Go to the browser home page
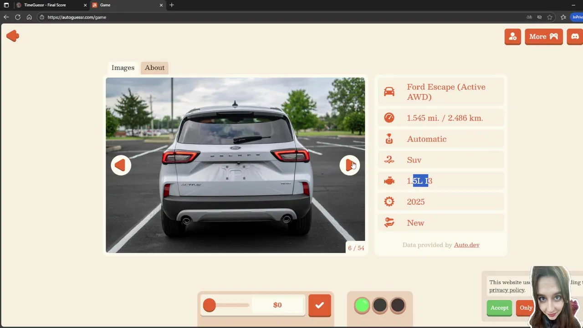This screenshot has width=583, height=328. click(29, 17)
